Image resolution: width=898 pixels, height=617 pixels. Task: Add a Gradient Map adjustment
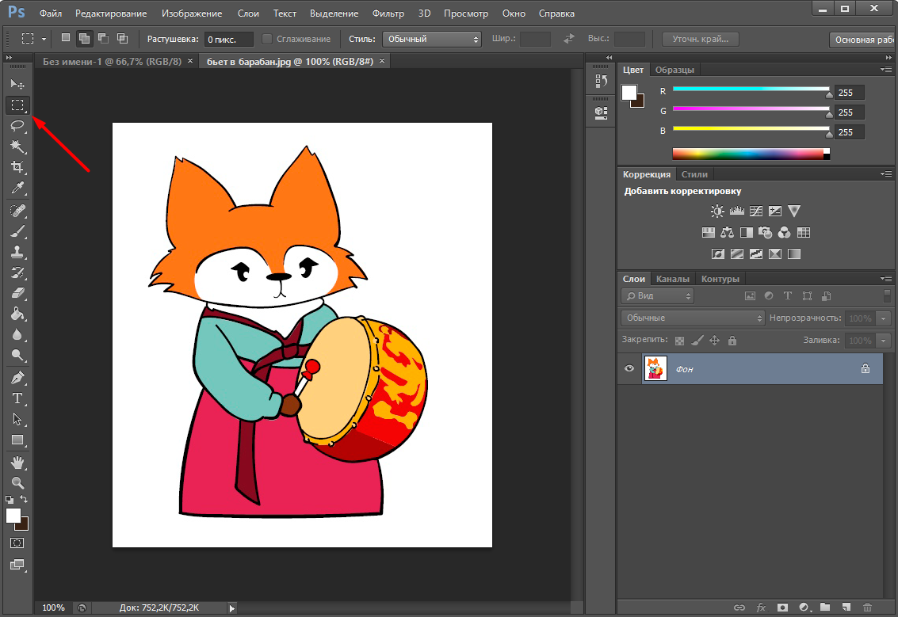tap(793, 253)
